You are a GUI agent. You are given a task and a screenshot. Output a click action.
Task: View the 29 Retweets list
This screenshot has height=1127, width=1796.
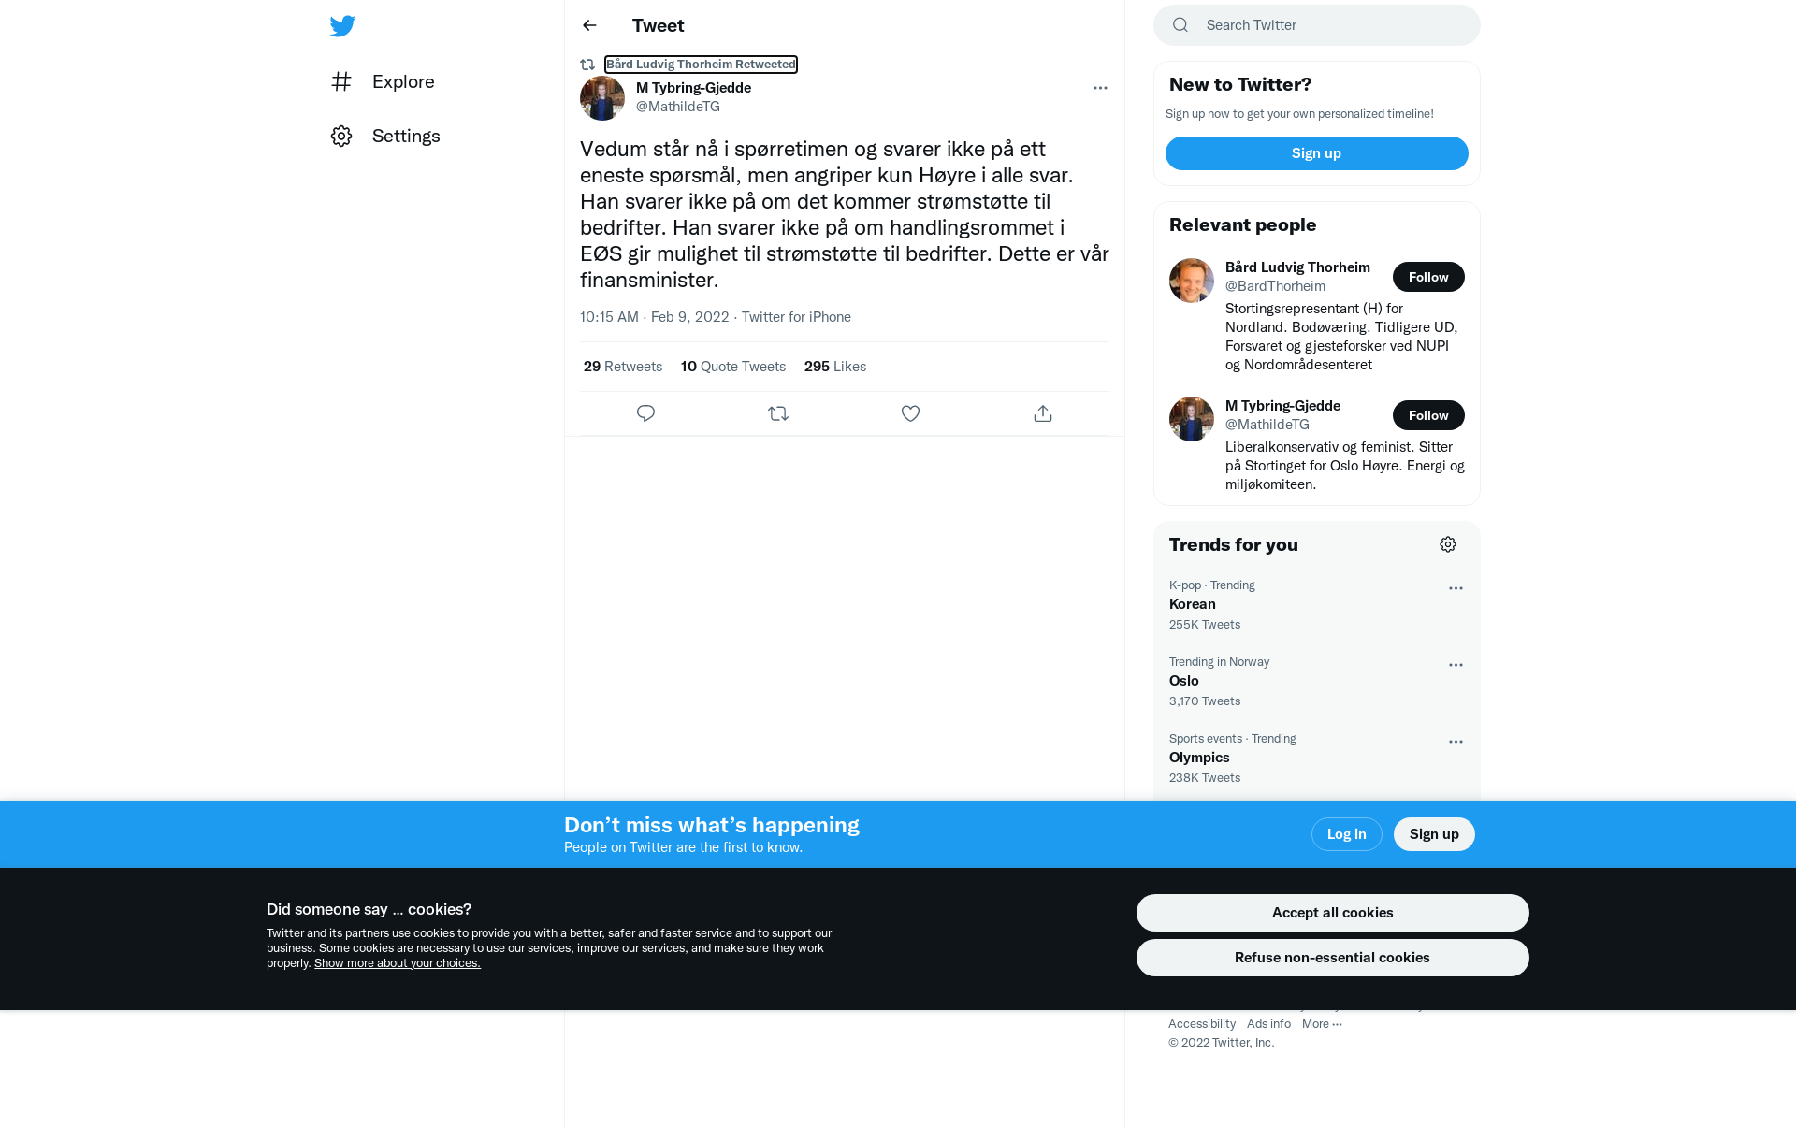pos(623,367)
